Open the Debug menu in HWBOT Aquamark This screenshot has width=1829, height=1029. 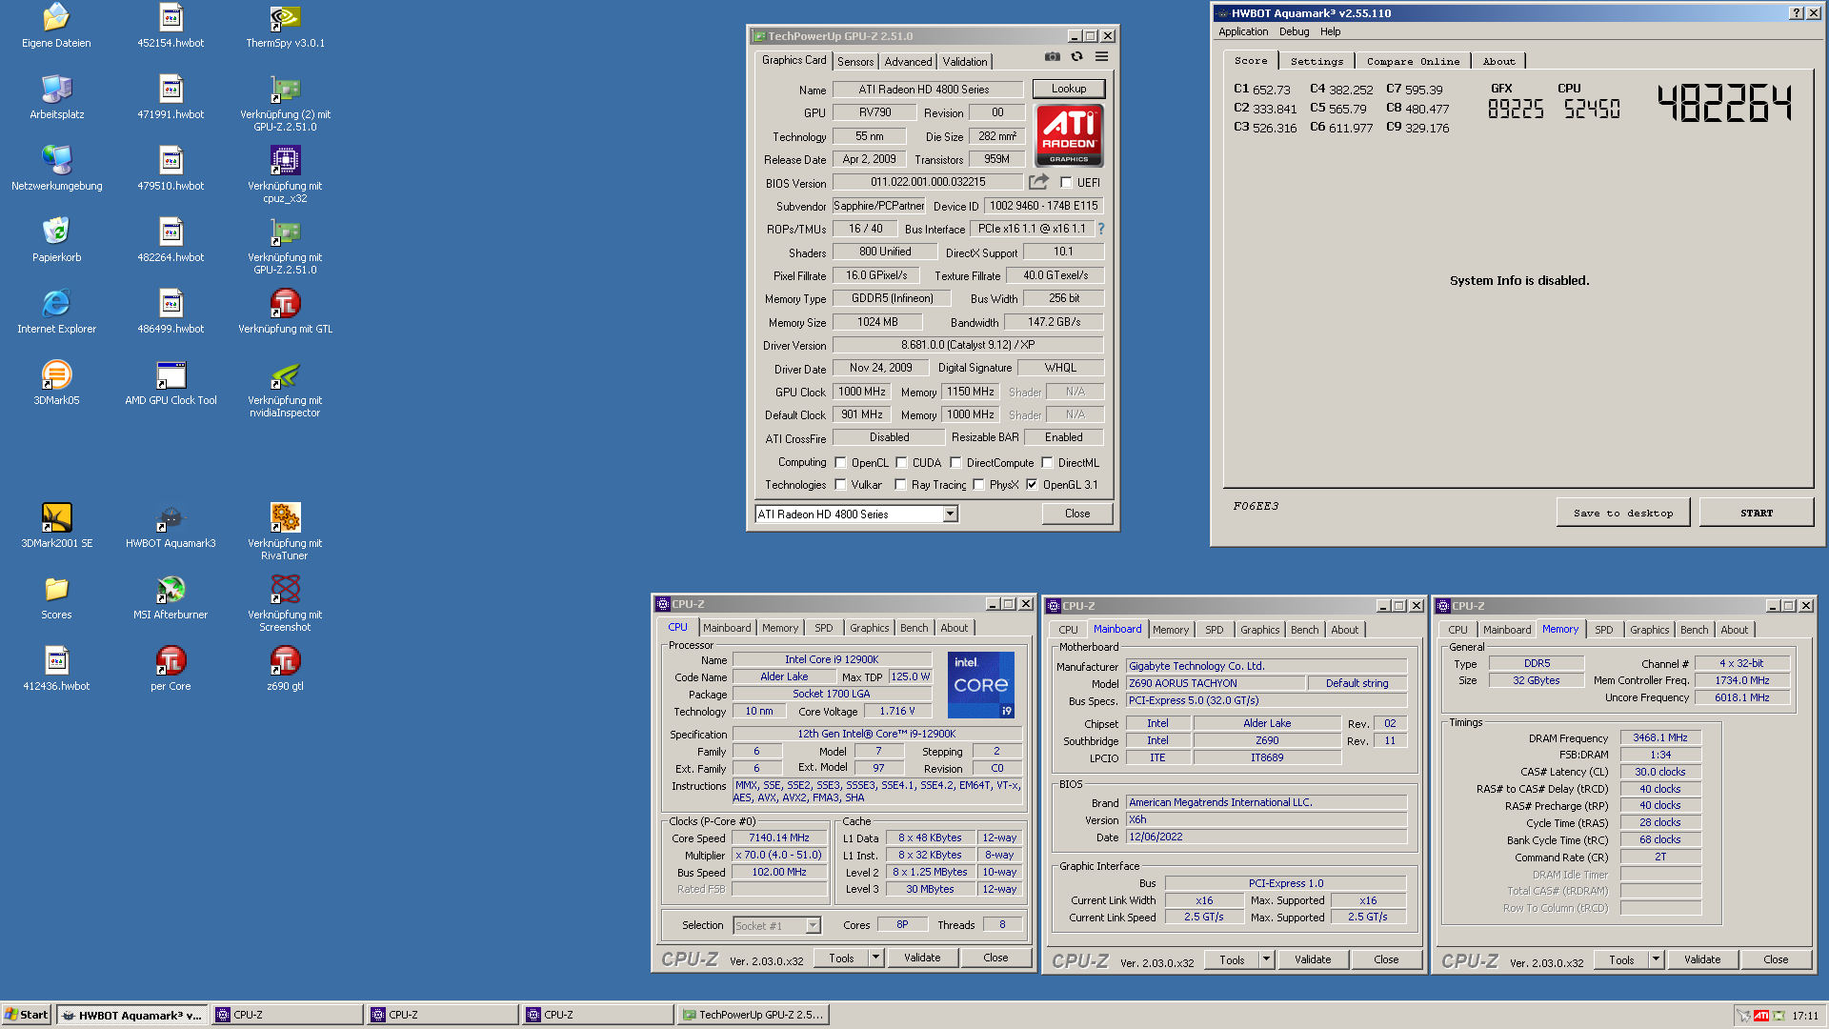[1294, 31]
